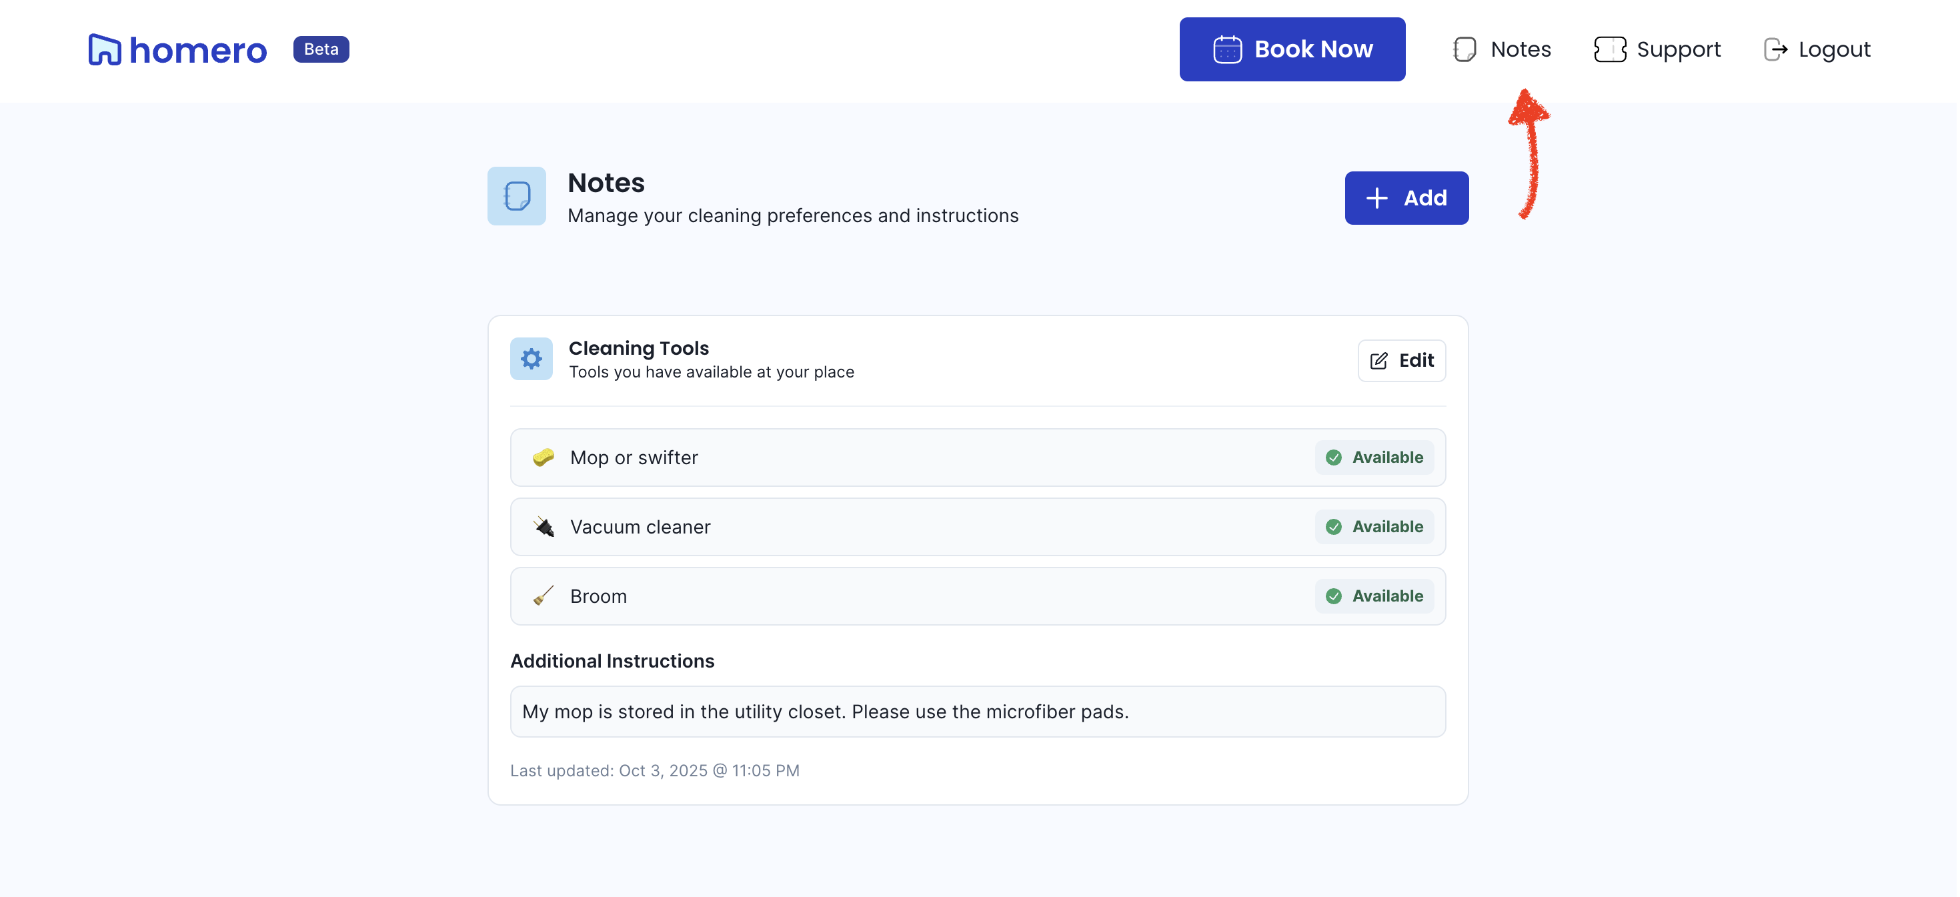This screenshot has height=897, width=1960.
Task: Click the calendar icon in Book Now
Action: click(x=1226, y=49)
